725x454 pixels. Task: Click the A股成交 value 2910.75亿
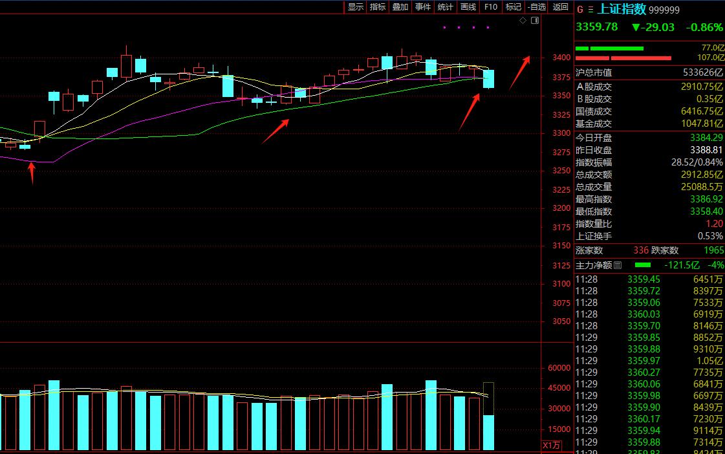pyautogui.click(x=702, y=87)
